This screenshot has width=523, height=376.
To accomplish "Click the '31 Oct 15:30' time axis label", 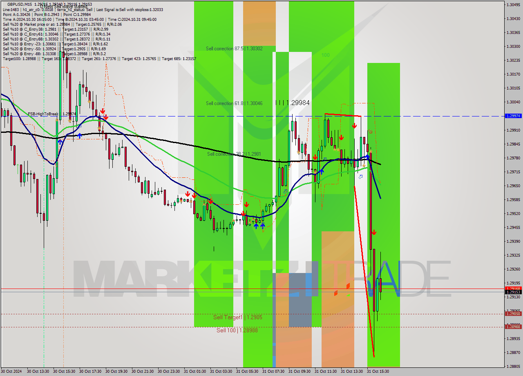I will tap(378, 372).
